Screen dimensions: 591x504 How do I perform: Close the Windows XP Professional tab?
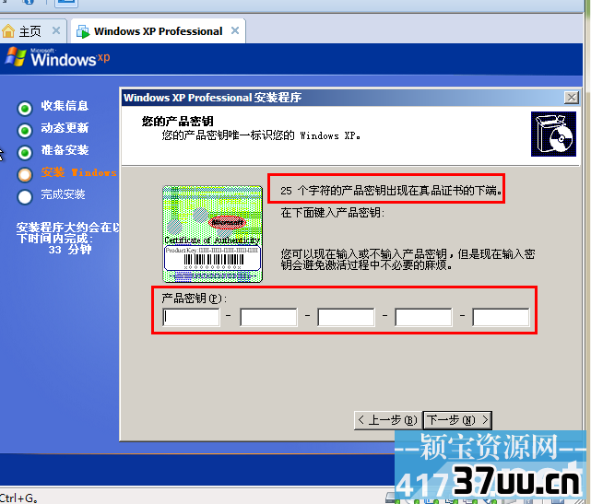pos(235,30)
